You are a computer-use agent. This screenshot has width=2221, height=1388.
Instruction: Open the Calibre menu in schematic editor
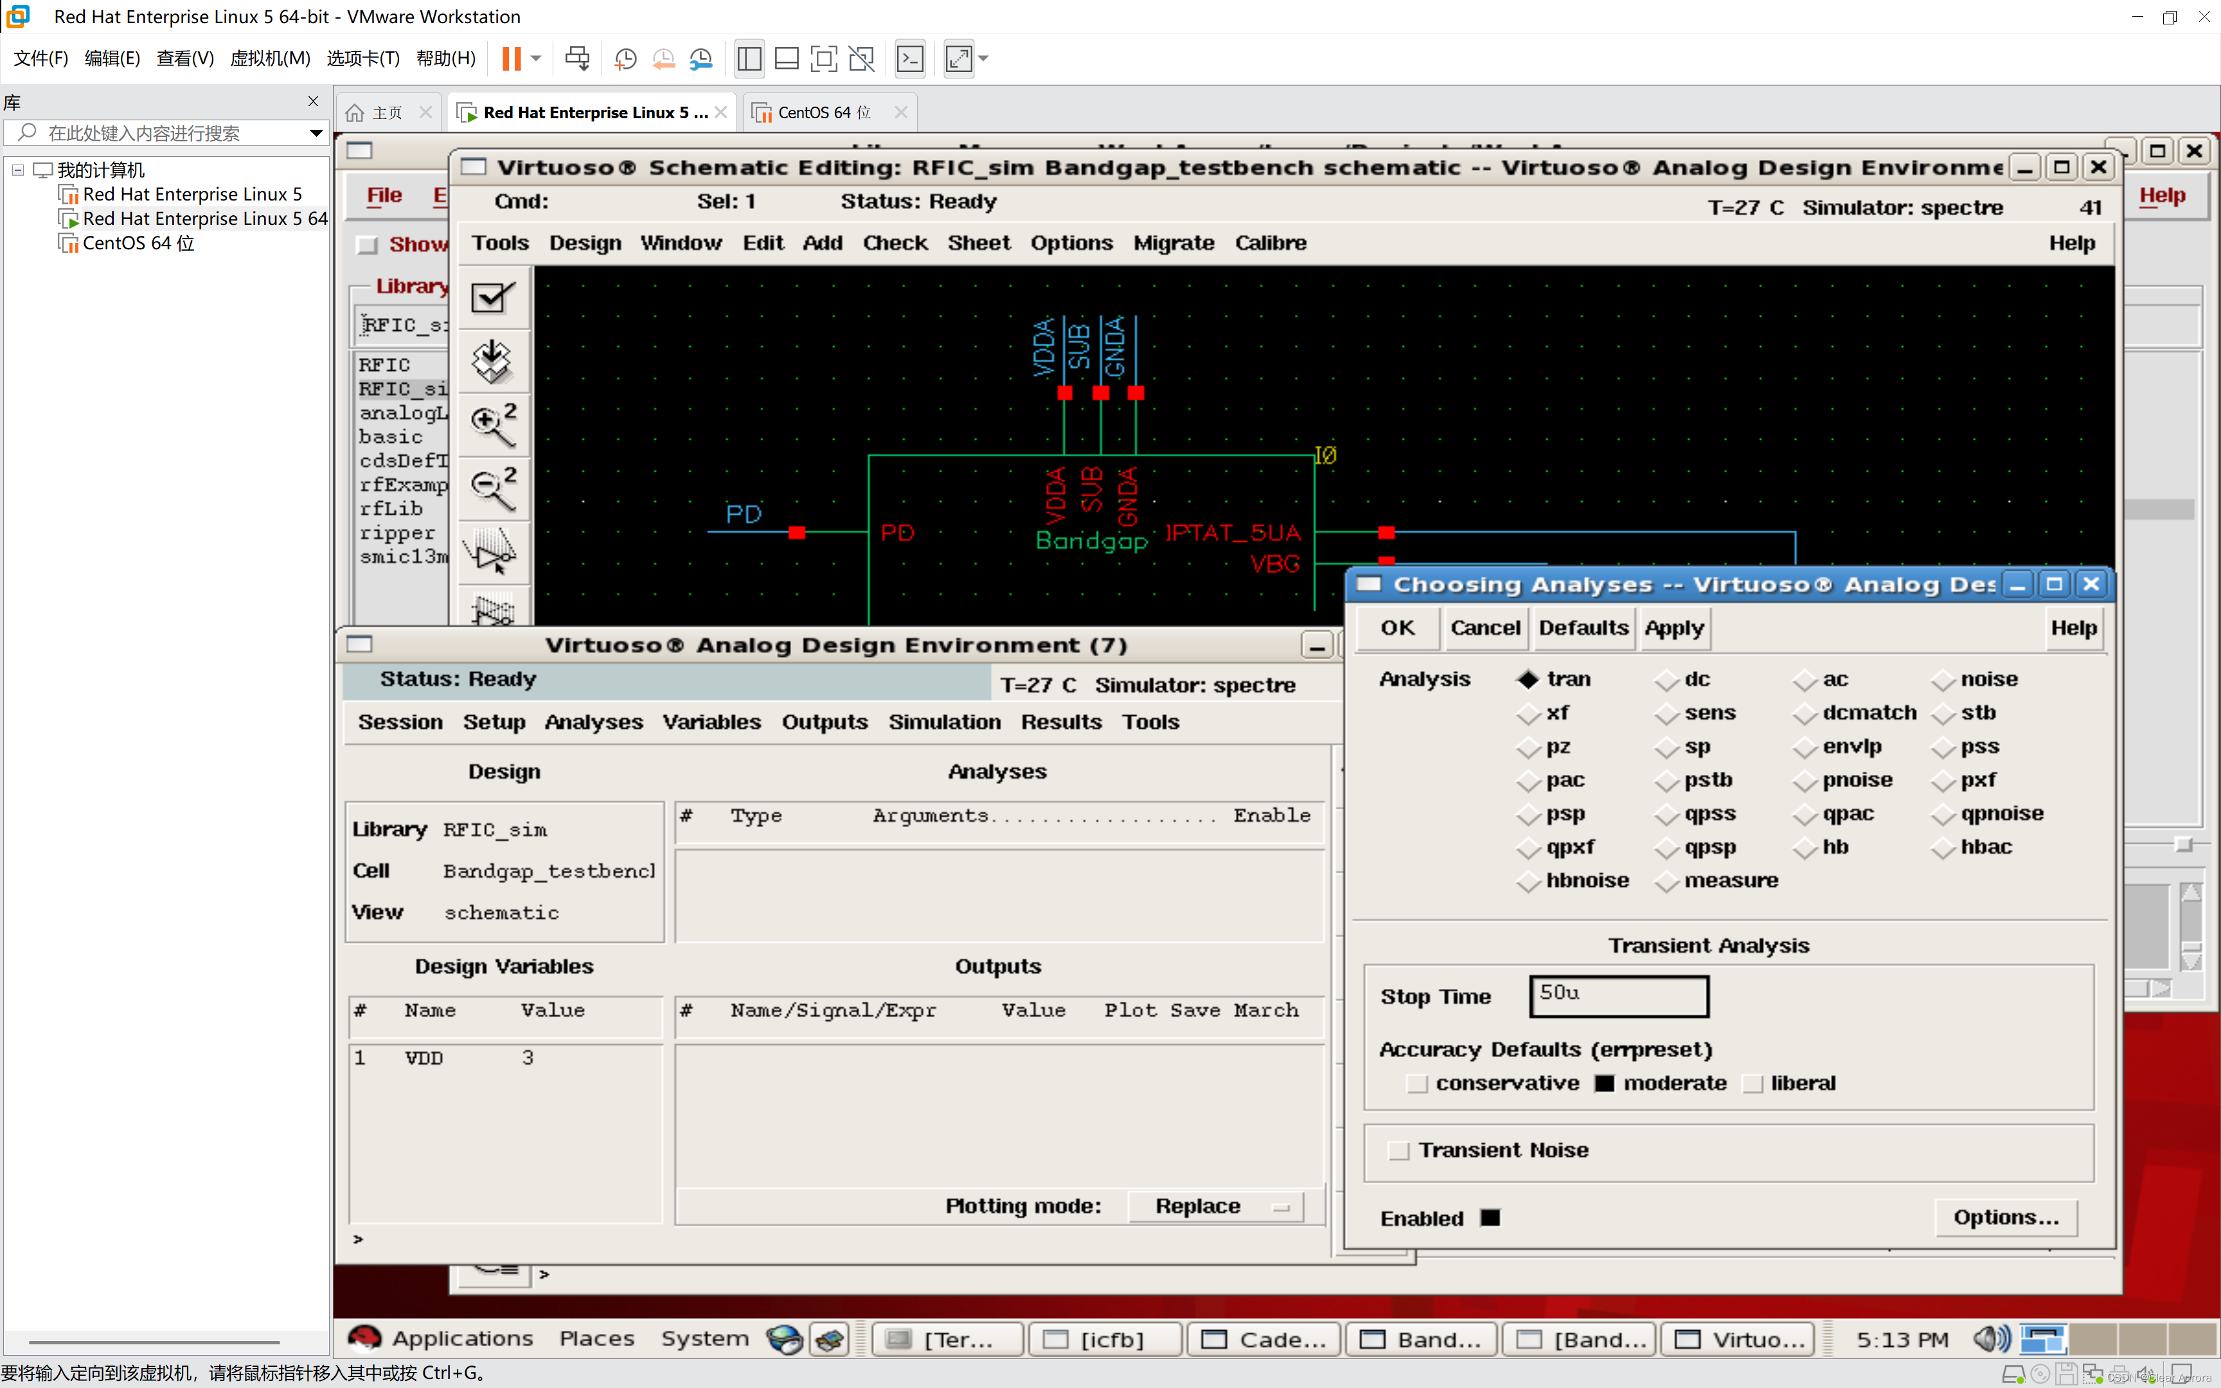point(1270,244)
